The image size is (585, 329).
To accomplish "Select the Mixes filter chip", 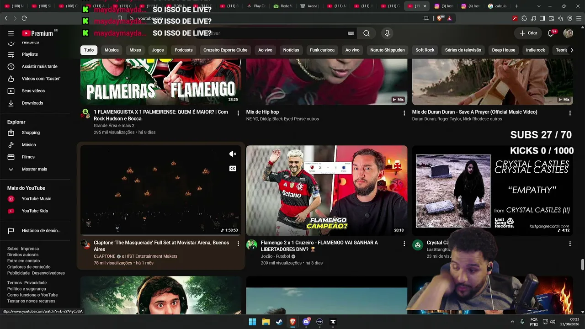I will (135, 50).
